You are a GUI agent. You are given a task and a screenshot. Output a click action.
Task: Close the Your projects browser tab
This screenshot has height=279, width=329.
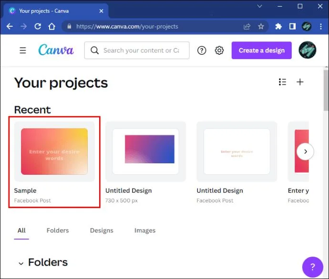(x=102, y=11)
